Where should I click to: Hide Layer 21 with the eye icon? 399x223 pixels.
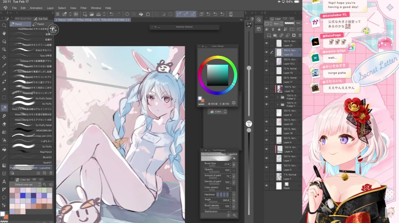(x=266, y=43)
